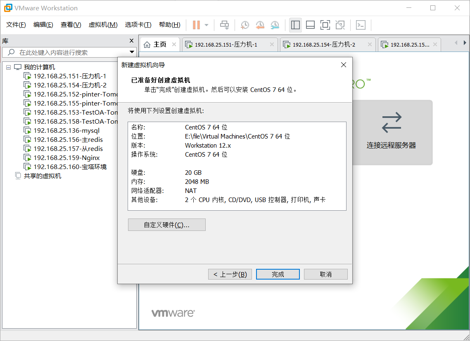Switch to the truncated 192.168.25.15... tab
This screenshot has height=341, width=470.
coord(410,45)
